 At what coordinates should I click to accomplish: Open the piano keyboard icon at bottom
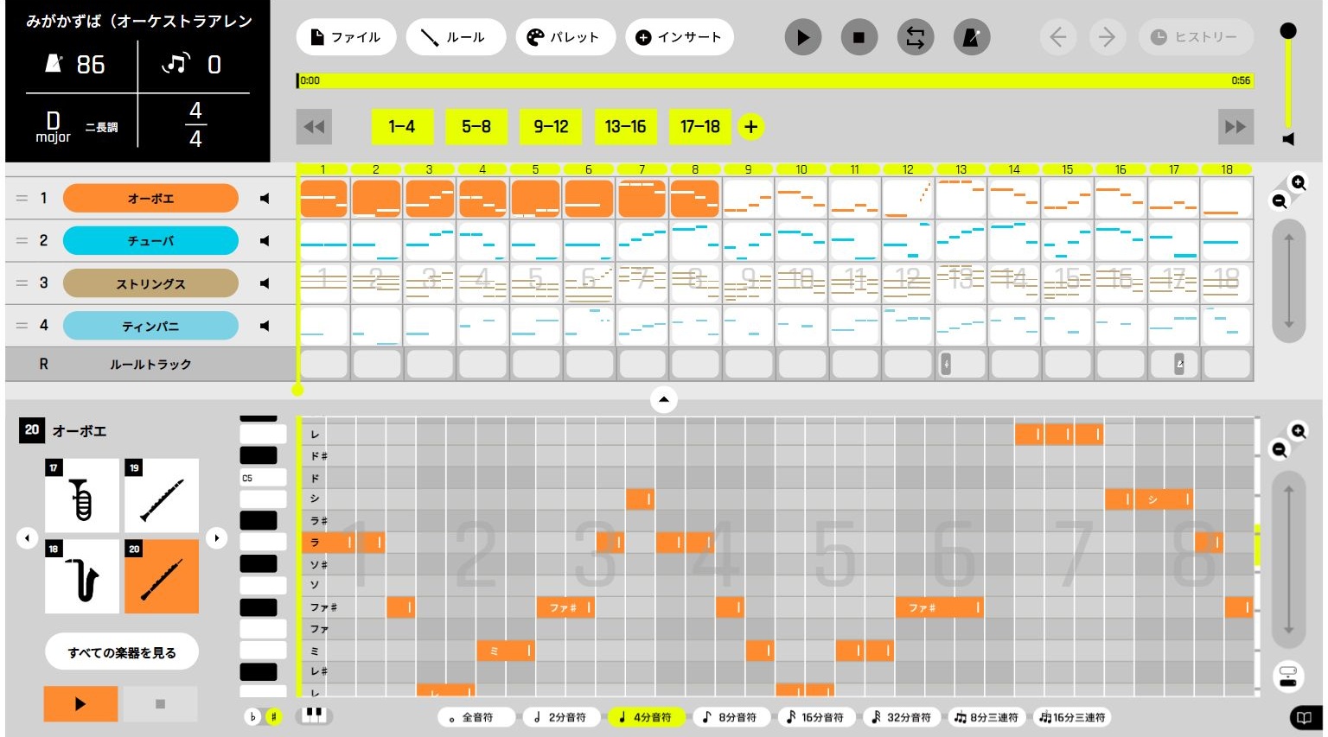click(313, 715)
